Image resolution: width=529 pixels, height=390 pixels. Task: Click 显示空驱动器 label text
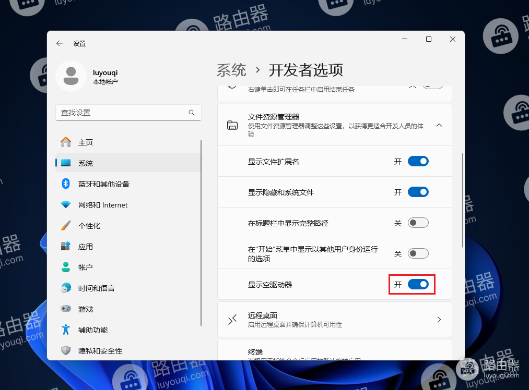pyautogui.click(x=270, y=285)
